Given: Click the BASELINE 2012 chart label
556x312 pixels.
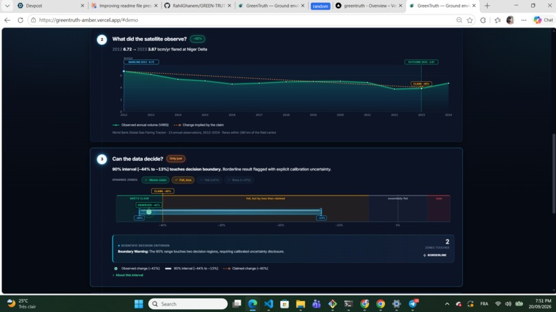Looking at the screenshot, I should point(141,61).
